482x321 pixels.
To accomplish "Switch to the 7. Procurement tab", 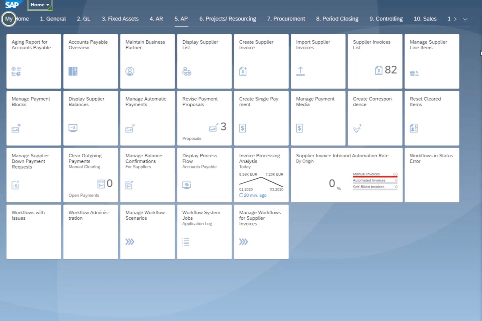I will click(286, 19).
